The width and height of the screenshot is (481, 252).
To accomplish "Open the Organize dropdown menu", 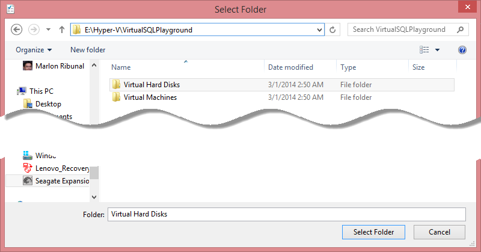I will [34, 50].
